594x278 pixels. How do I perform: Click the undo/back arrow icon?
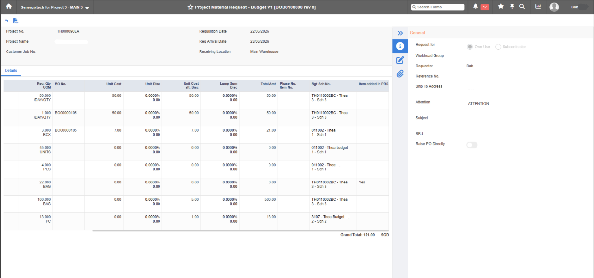tap(7, 21)
